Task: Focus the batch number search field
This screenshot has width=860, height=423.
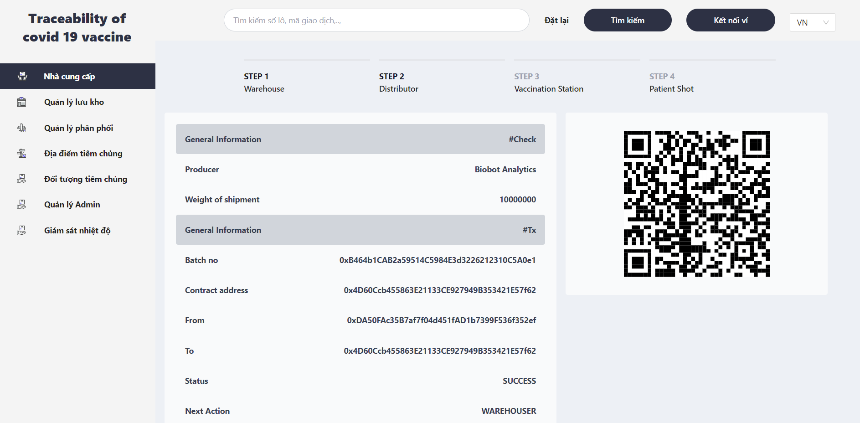Action: pos(376,20)
